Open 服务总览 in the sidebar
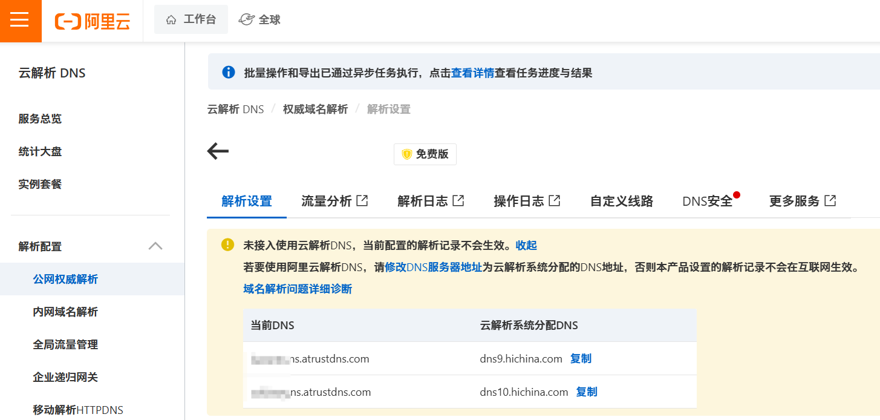880x420 pixels. pyautogui.click(x=40, y=119)
